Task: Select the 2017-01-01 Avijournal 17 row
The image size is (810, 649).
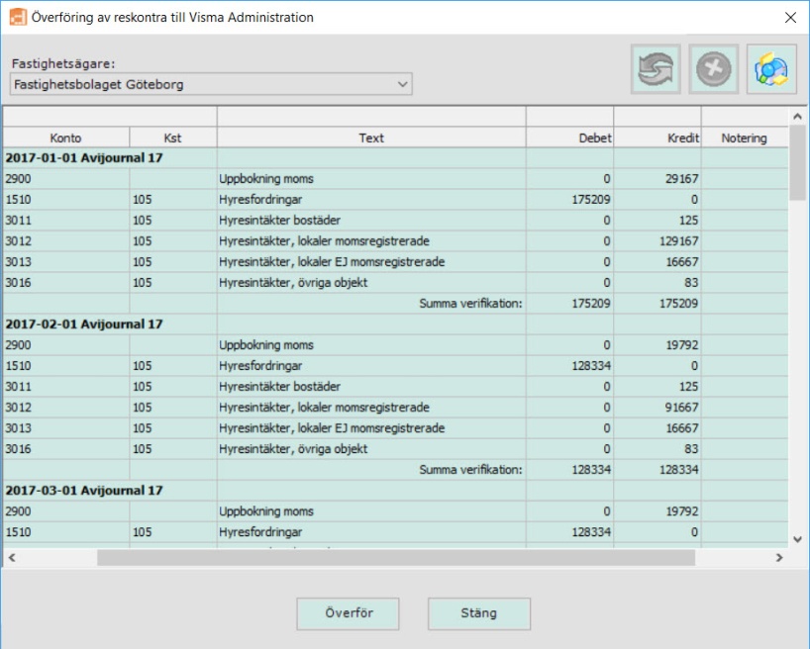Action: click(396, 158)
